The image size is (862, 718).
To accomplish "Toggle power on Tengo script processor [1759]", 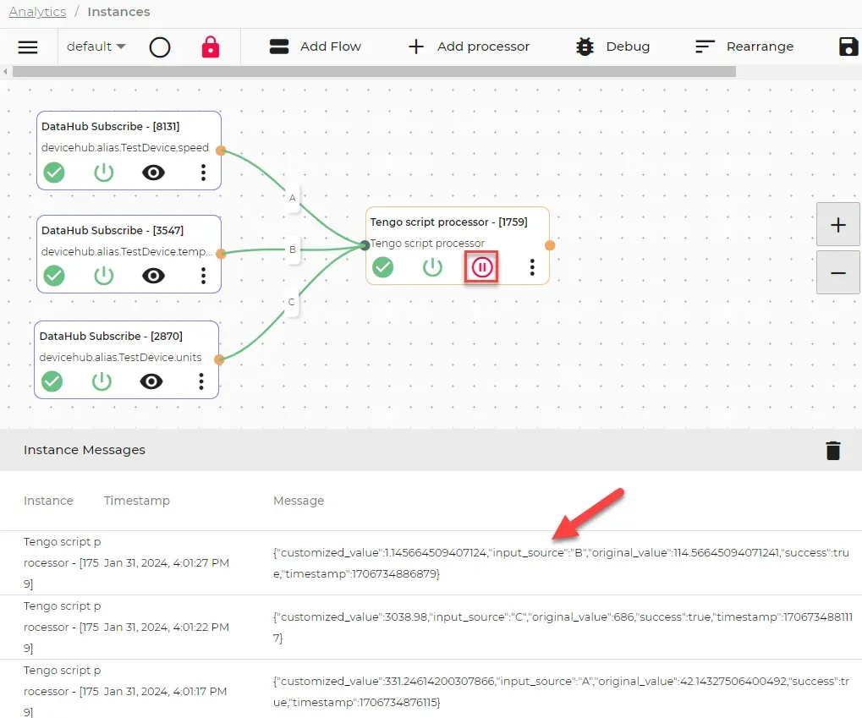I will [432, 267].
